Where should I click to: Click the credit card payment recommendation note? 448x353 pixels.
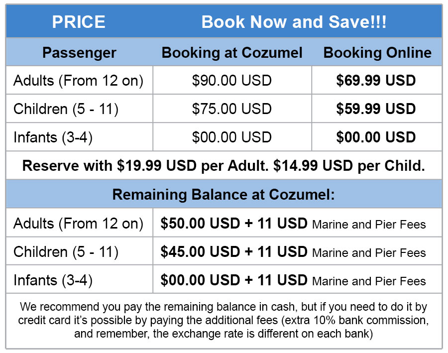coord(224,320)
